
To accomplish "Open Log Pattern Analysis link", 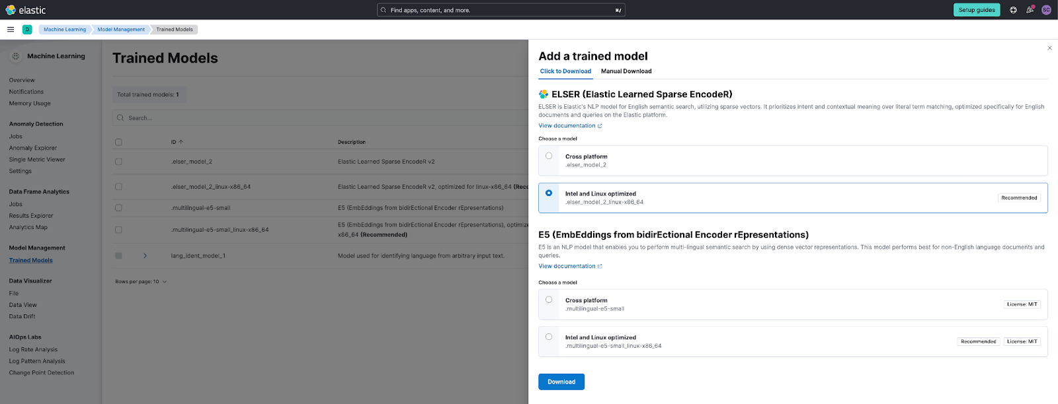I will pyautogui.click(x=37, y=361).
